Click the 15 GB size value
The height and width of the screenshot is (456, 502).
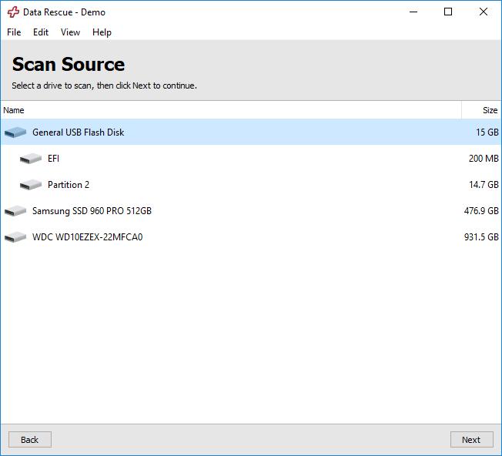[487, 132]
